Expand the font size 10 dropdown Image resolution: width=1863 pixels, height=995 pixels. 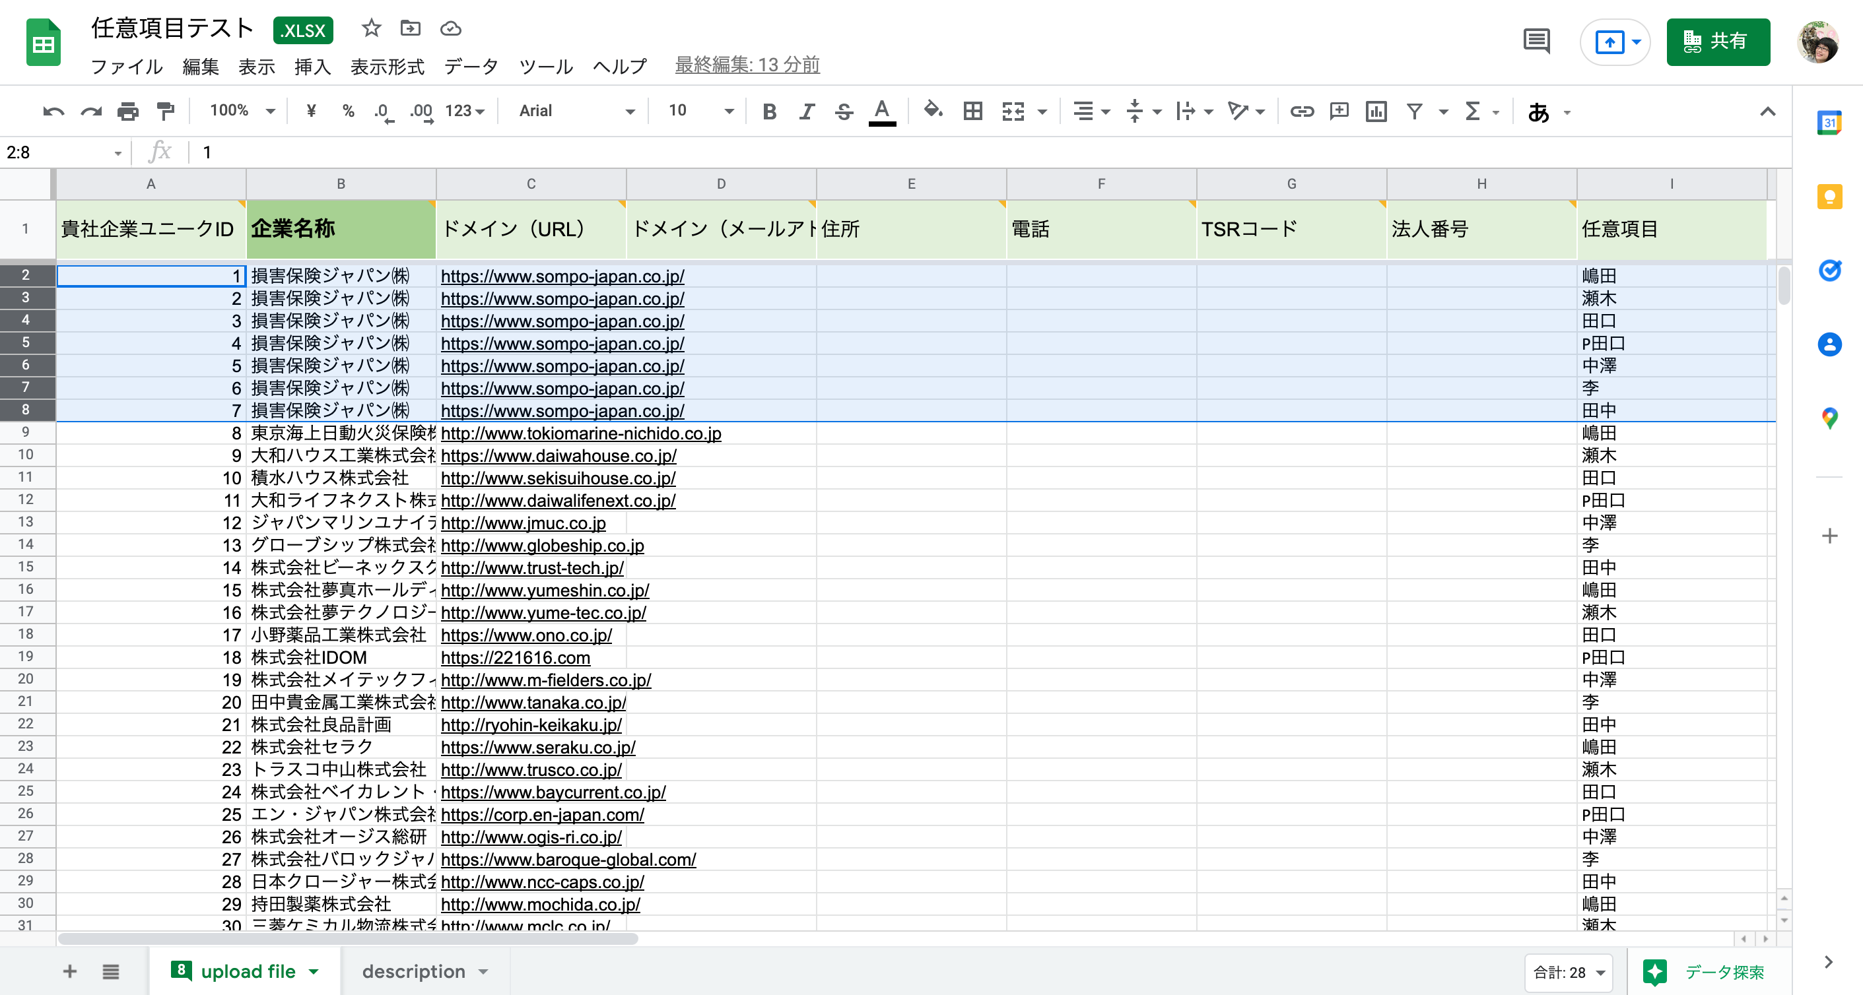point(728,112)
